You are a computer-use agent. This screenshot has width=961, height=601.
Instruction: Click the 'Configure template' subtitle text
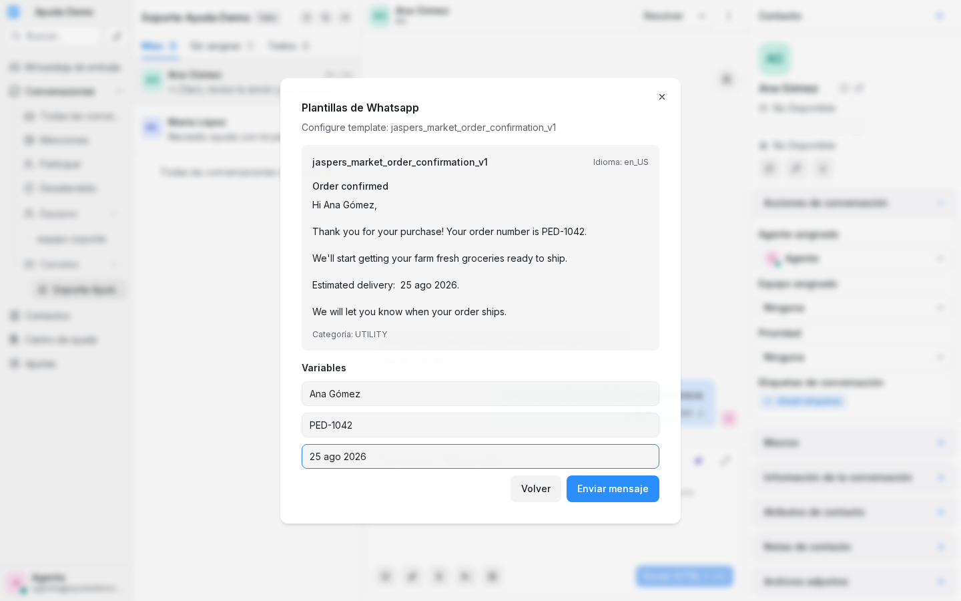[428, 128]
